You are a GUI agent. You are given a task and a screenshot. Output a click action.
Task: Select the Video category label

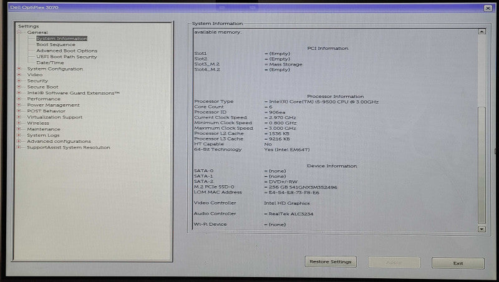pos(35,75)
